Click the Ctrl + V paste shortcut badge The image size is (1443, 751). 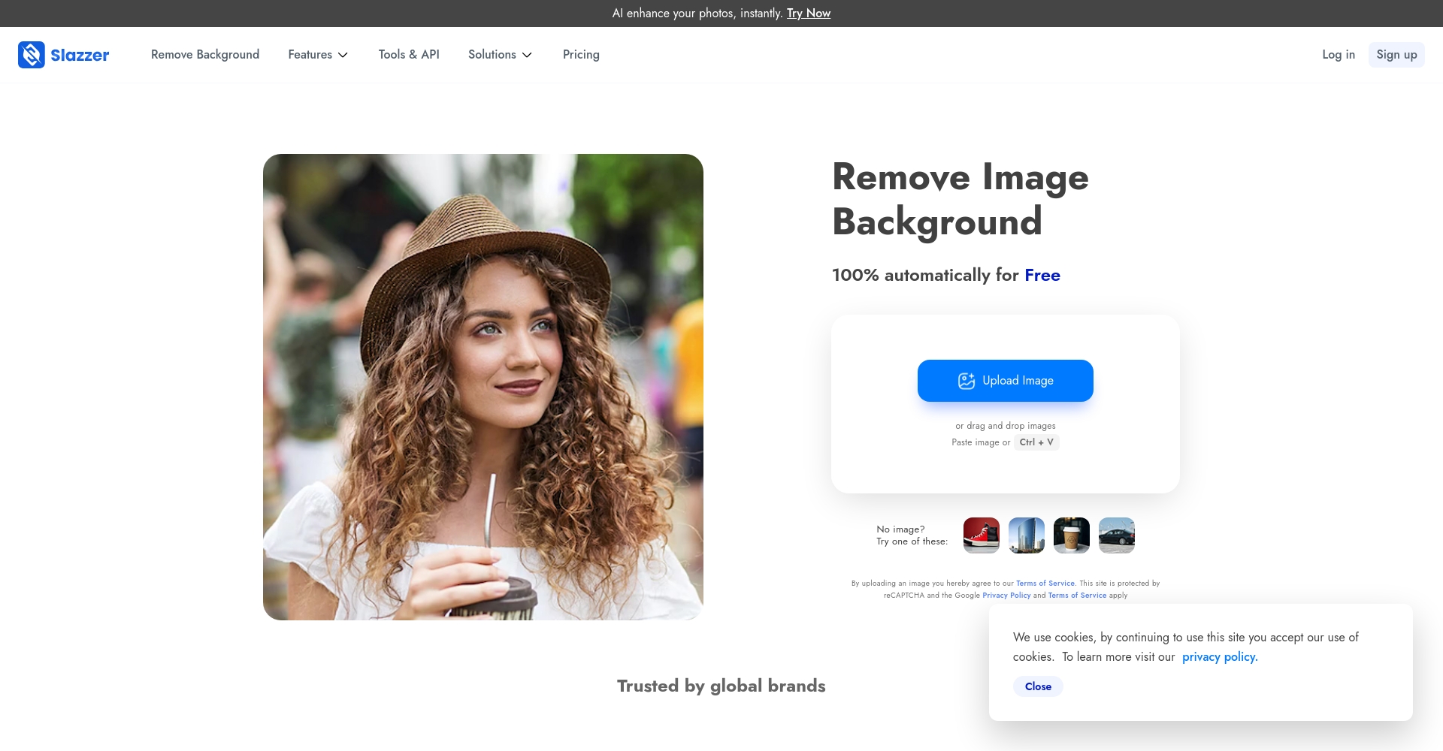pyautogui.click(x=1036, y=442)
